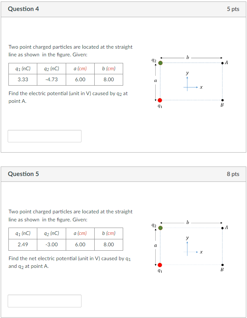Click the answer input field for Question 5

click(44, 300)
